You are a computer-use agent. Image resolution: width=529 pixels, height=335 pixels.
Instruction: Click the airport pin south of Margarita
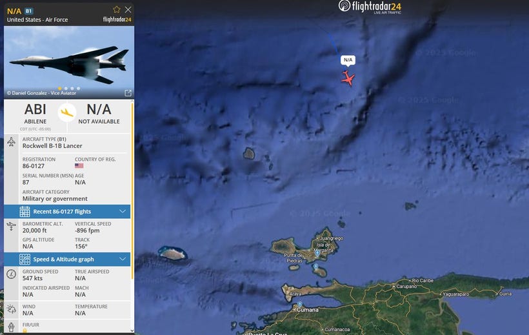[x=315, y=267]
